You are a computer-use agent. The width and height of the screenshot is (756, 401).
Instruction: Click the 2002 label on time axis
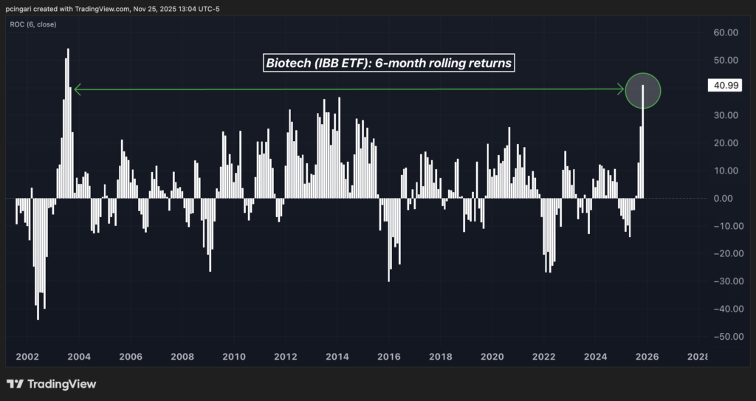coord(27,357)
